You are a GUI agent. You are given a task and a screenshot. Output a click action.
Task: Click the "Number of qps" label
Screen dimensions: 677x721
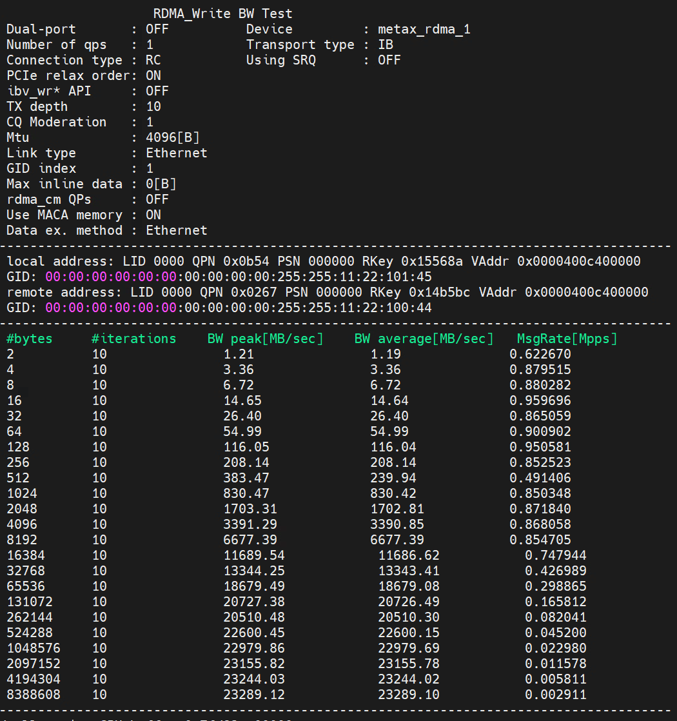pos(57,44)
